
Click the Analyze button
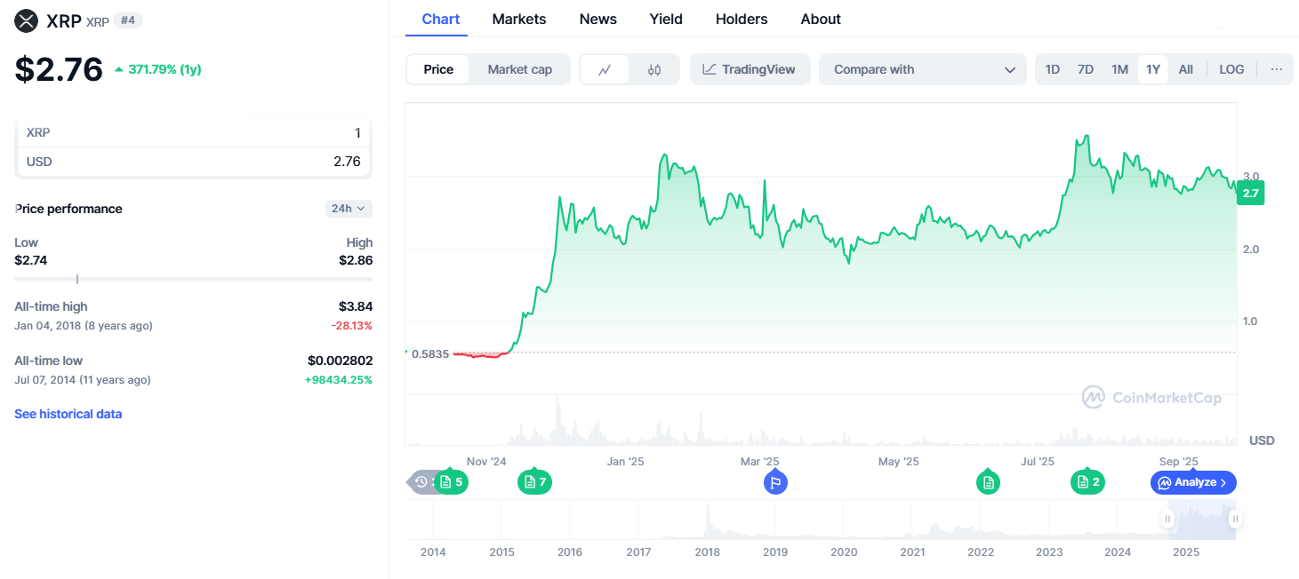[1193, 482]
